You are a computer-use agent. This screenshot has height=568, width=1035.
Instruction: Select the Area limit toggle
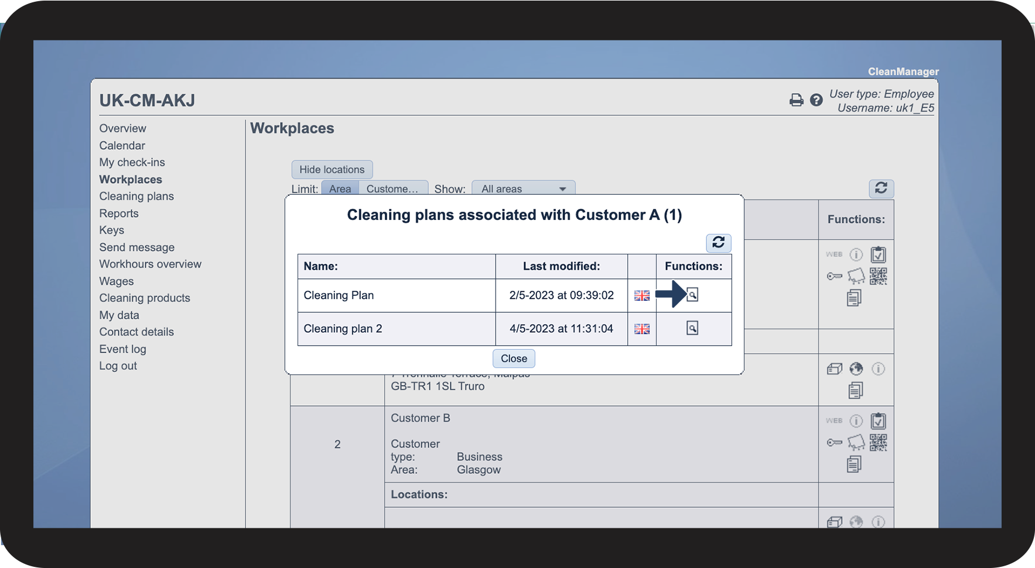point(340,188)
